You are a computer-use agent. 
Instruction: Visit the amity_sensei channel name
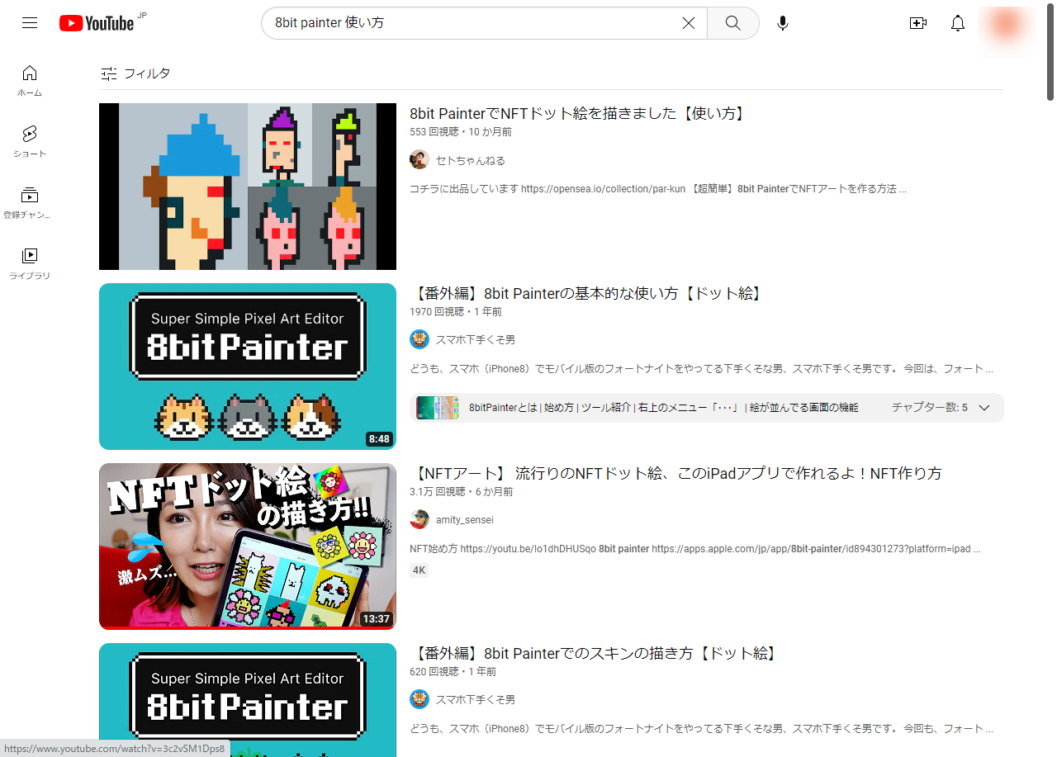click(x=465, y=519)
